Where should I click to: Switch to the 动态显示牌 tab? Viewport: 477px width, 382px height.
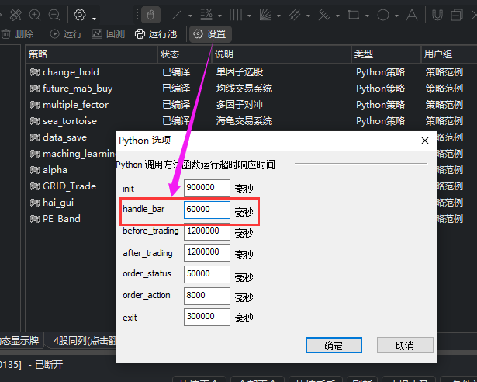point(20,340)
